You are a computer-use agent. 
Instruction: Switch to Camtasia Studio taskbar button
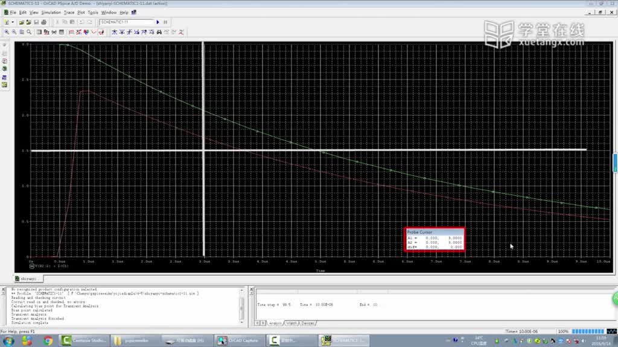tap(84, 341)
